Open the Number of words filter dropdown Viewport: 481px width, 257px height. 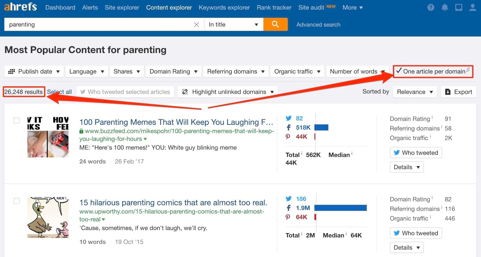coord(357,71)
